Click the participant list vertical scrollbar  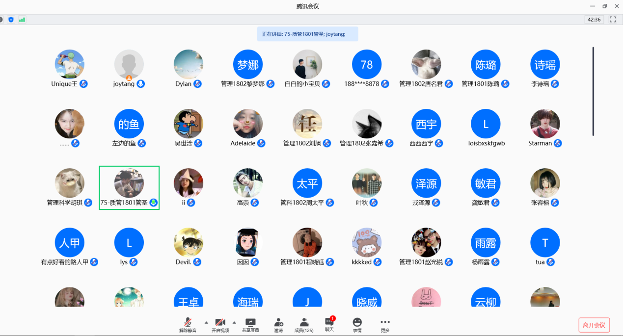coord(593,91)
